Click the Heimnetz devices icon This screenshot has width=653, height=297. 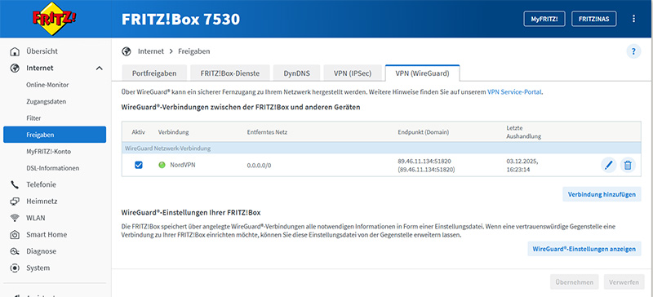pos(15,202)
